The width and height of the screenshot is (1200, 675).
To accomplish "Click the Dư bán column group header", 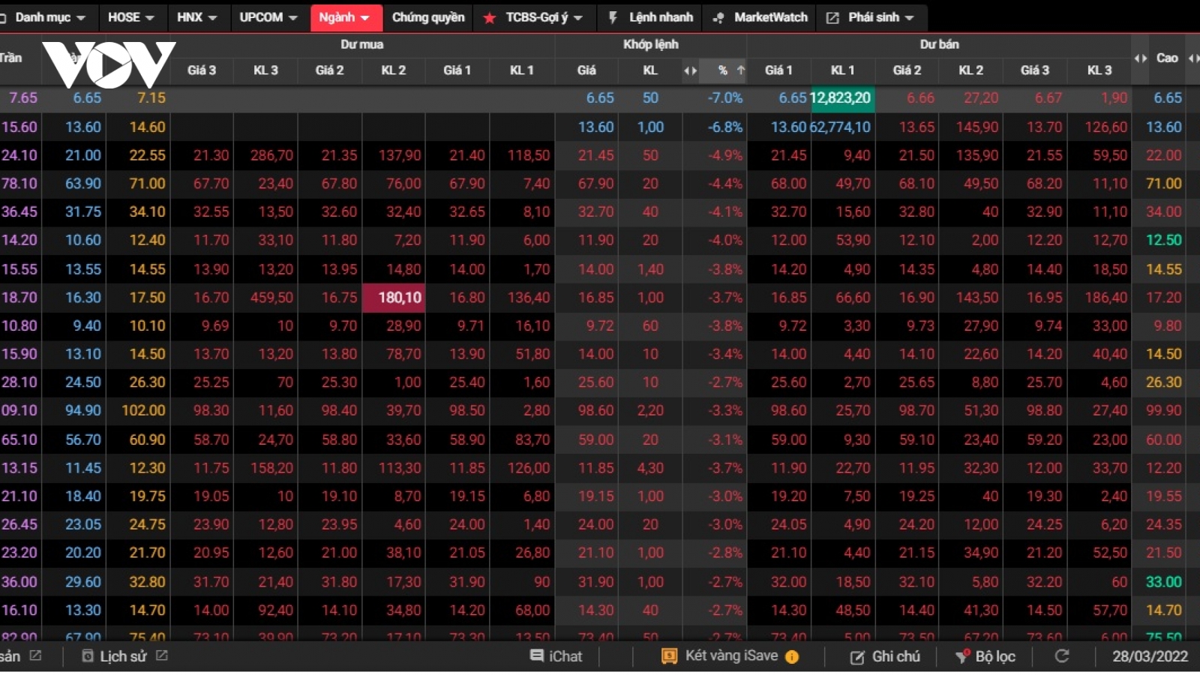I will pyautogui.click(x=939, y=44).
